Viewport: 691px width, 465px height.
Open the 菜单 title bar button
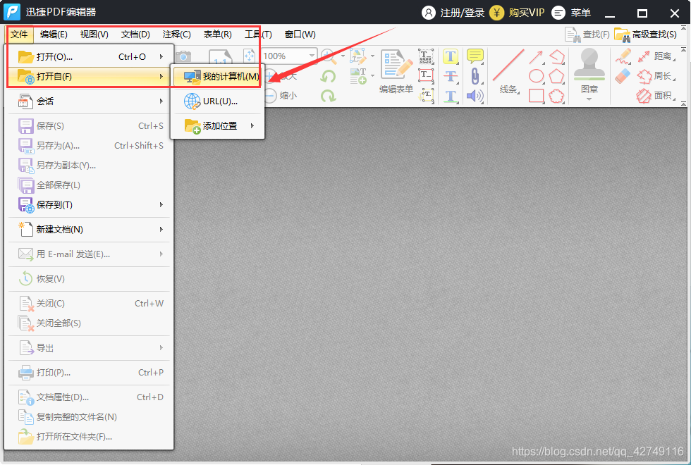pyautogui.click(x=571, y=13)
